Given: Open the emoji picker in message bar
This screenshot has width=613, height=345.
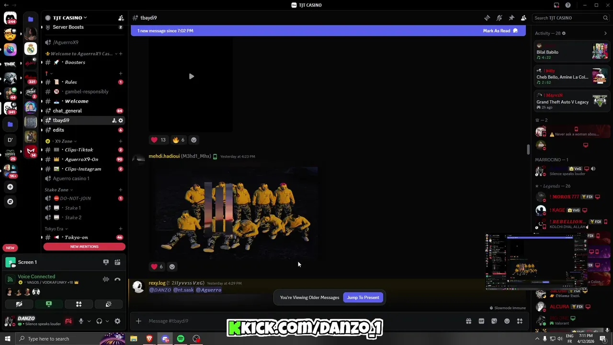Looking at the screenshot, I should click(x=507, y=321).
